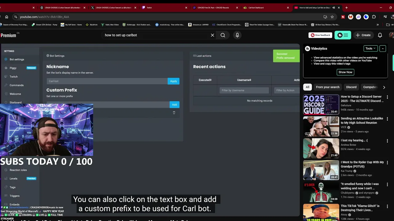394x221 pixels.
Task: Open the browser extensions puzzle icon
Action: tap(374, 17)
